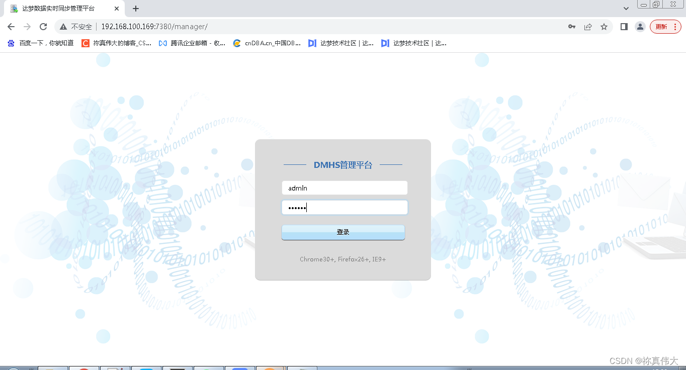The width and height of the screenshot is (686, 370).
Task: Click the Chrome30+, Firefox26+, IE9+ text
Action: coord(343,259)
